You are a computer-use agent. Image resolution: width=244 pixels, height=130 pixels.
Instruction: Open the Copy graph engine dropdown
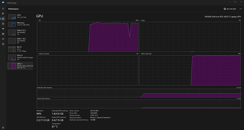(142, 20)
